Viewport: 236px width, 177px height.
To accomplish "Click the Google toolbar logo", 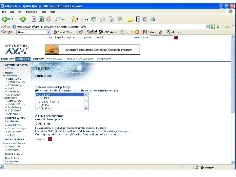I will coord(7,32).
